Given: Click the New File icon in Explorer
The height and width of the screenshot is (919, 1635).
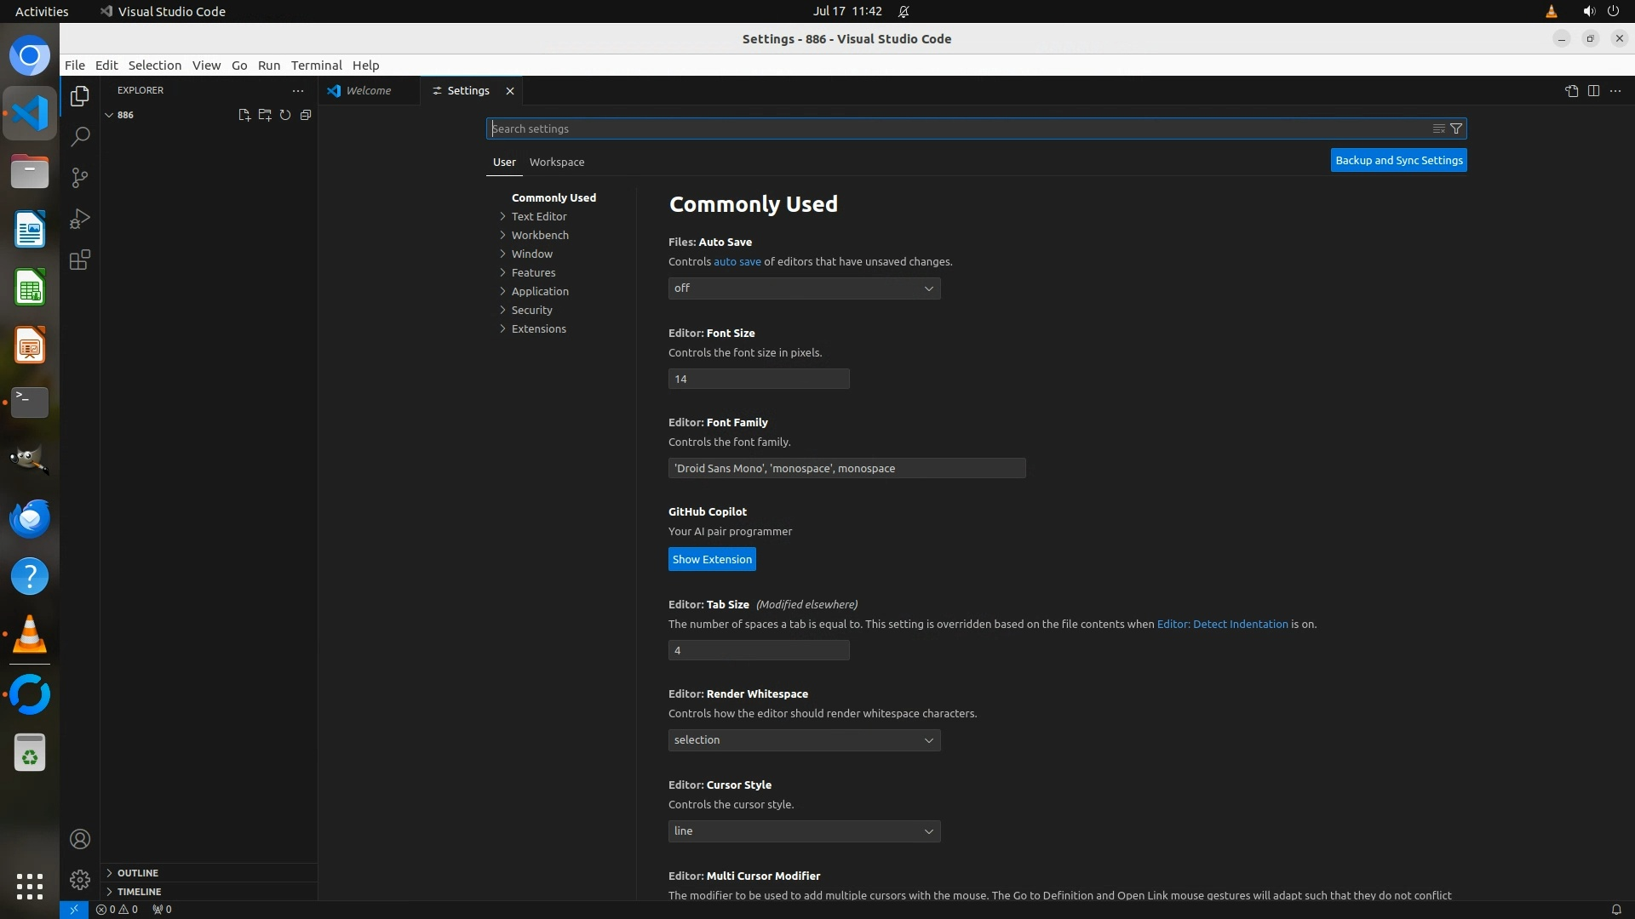Looking at the screenshot, I should coord(244,115).
